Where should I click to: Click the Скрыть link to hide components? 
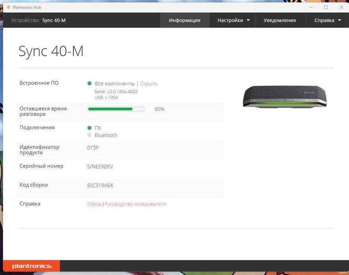149,84
